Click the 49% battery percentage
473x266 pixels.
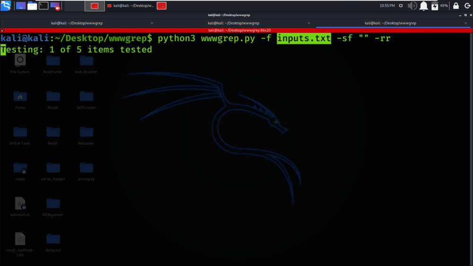coord(444,6)
